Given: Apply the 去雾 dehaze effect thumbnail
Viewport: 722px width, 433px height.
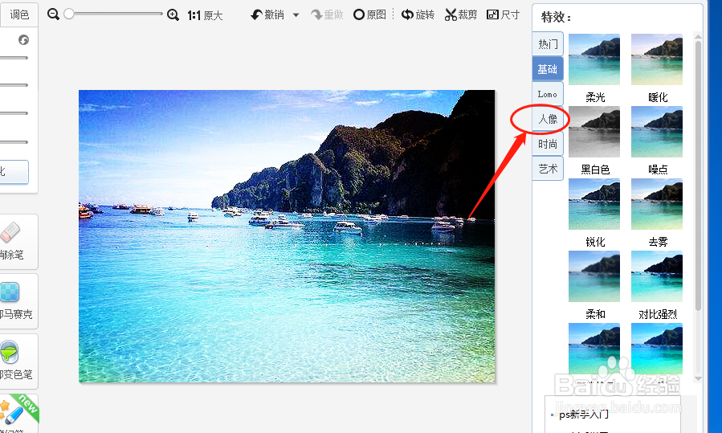Looking at the screenshot, I should [657, 204].
